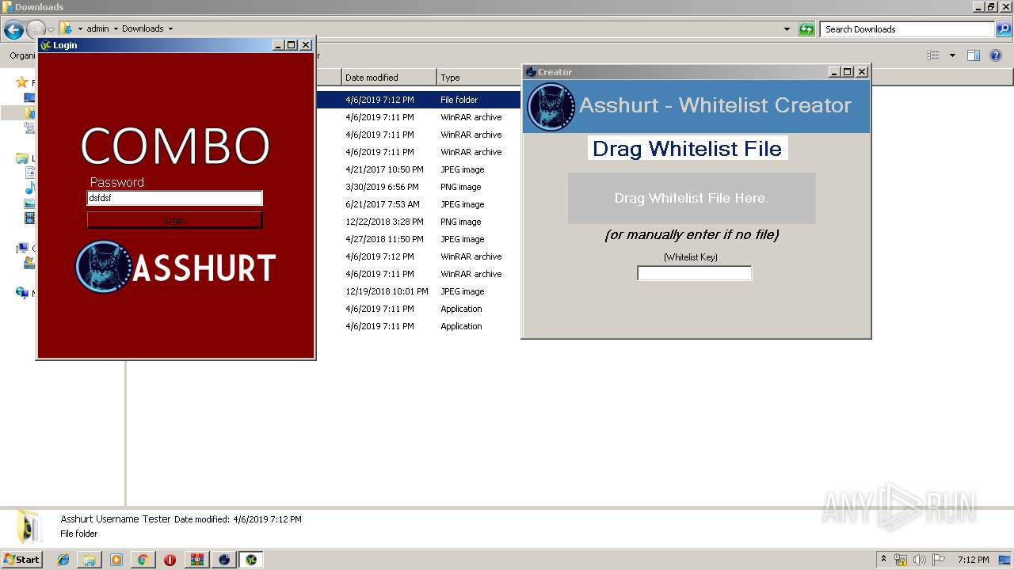Open the view options dropdown arrow

click(952, 55)
